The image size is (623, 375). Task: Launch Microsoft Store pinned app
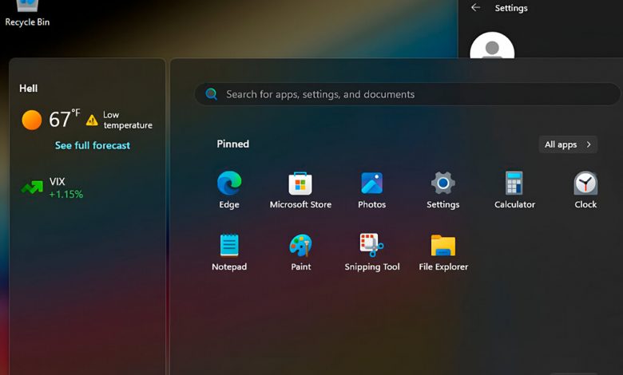click(300, 190)
